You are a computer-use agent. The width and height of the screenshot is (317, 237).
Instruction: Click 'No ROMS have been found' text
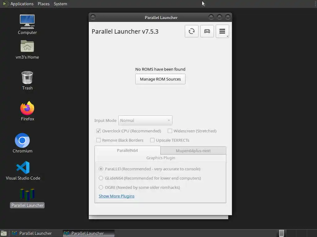160,69
